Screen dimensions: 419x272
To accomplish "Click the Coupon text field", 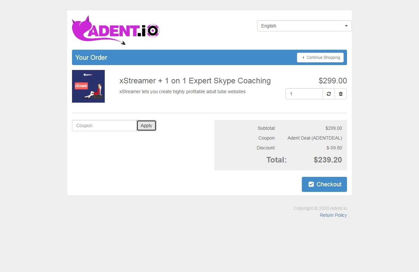I will click(104, 126).
